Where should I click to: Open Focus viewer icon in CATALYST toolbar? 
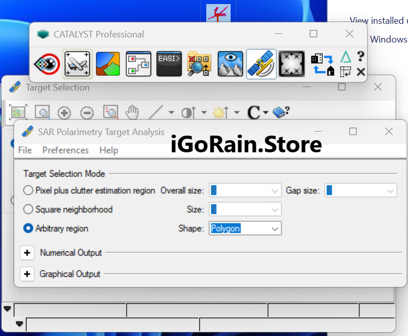[x=47, y=64]
